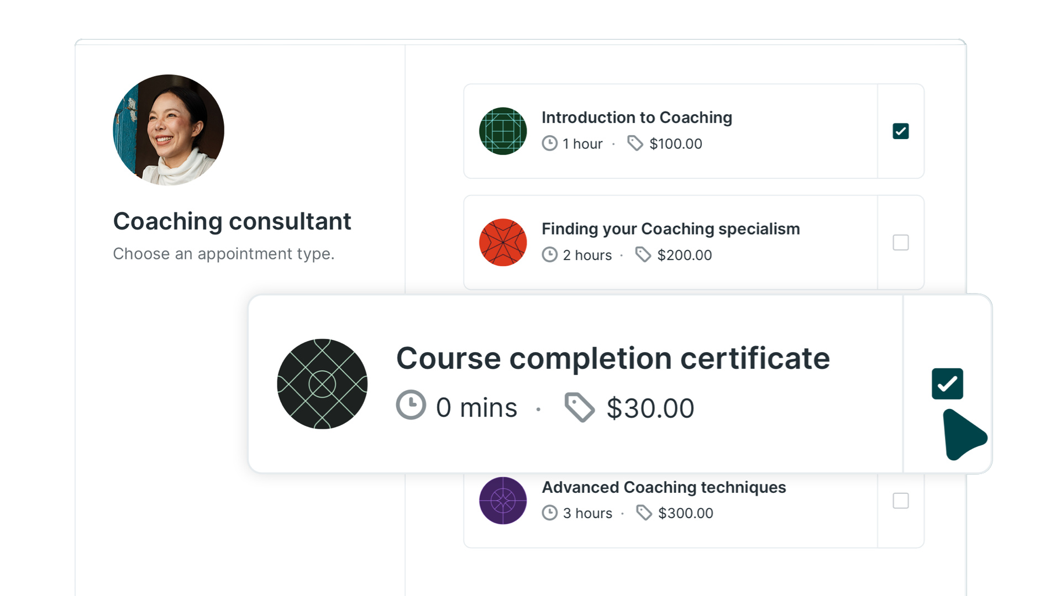Click the clock icon beside 2 hours
The height and width of the screenshot is (596, 1061).
(x=549, y=254)
